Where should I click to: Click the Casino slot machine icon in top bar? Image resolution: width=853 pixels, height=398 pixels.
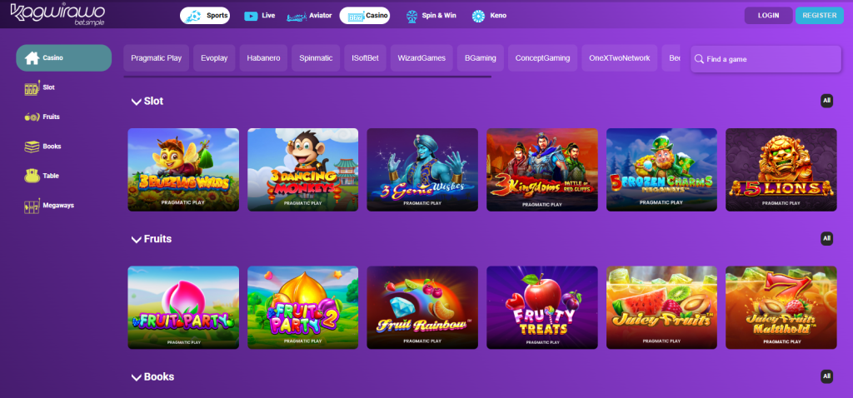click(355, 17)
